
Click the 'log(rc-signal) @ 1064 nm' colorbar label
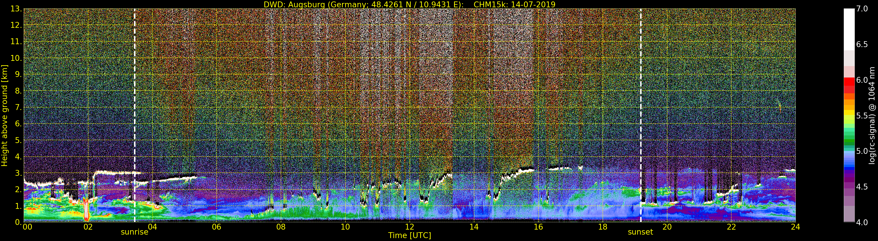tap(871, 115)
